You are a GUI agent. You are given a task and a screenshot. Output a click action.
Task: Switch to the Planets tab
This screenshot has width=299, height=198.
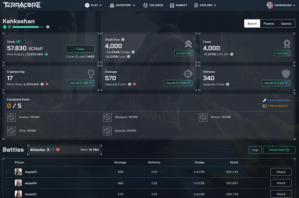pyautogui.click(x=269, y=23)
